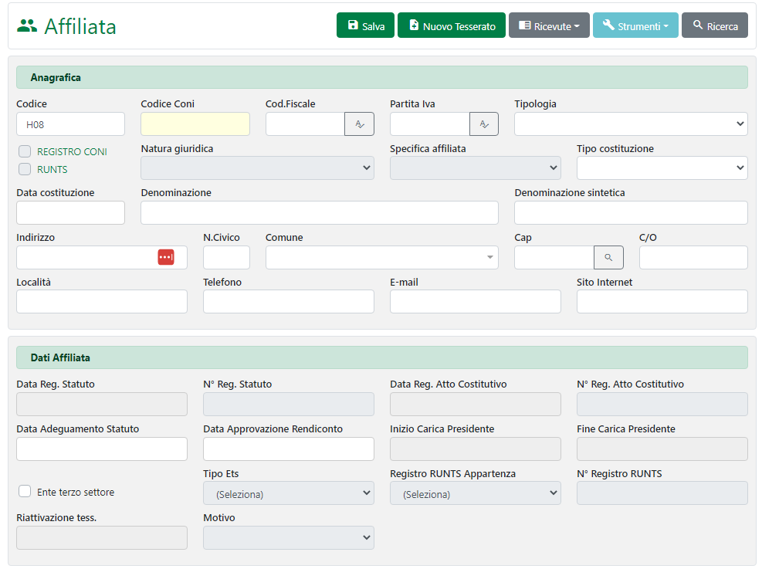Open the Ricerca search button

pyautogui.click(x=715, y=25)
